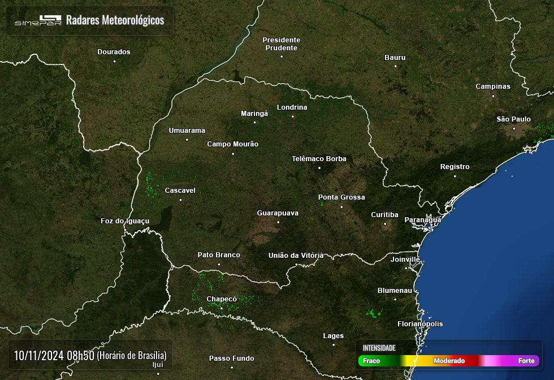Select the Curitiba city marker dot
Image resolution: width=554 pixels, height=380 pixels.
386,224
